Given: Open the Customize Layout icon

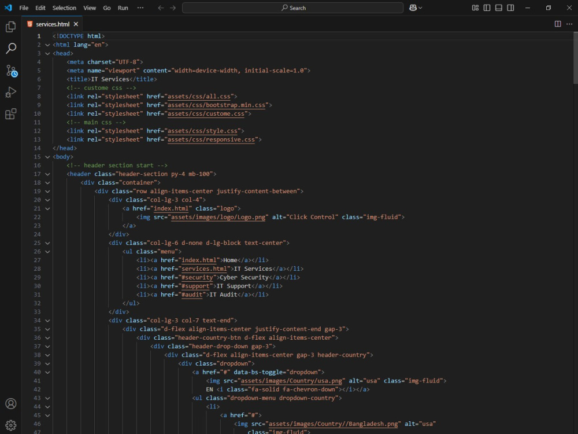Looking at the screenshot, I should click(475, 8).
